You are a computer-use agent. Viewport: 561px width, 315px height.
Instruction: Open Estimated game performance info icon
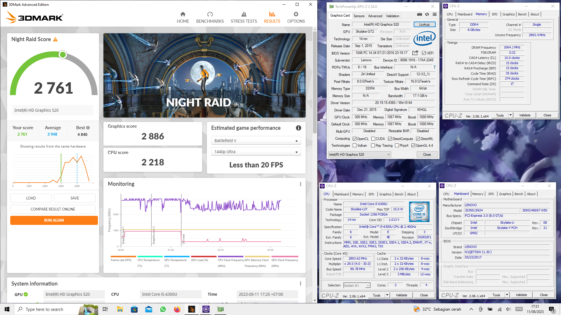298,128
